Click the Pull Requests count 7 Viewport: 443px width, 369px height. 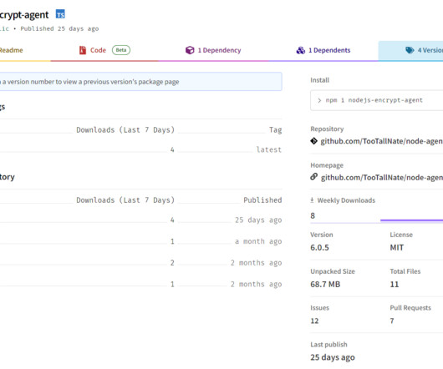pos(392,321)
